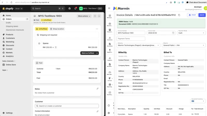Edit order Notes with pencil icon
207x116 pixels.
98,89
